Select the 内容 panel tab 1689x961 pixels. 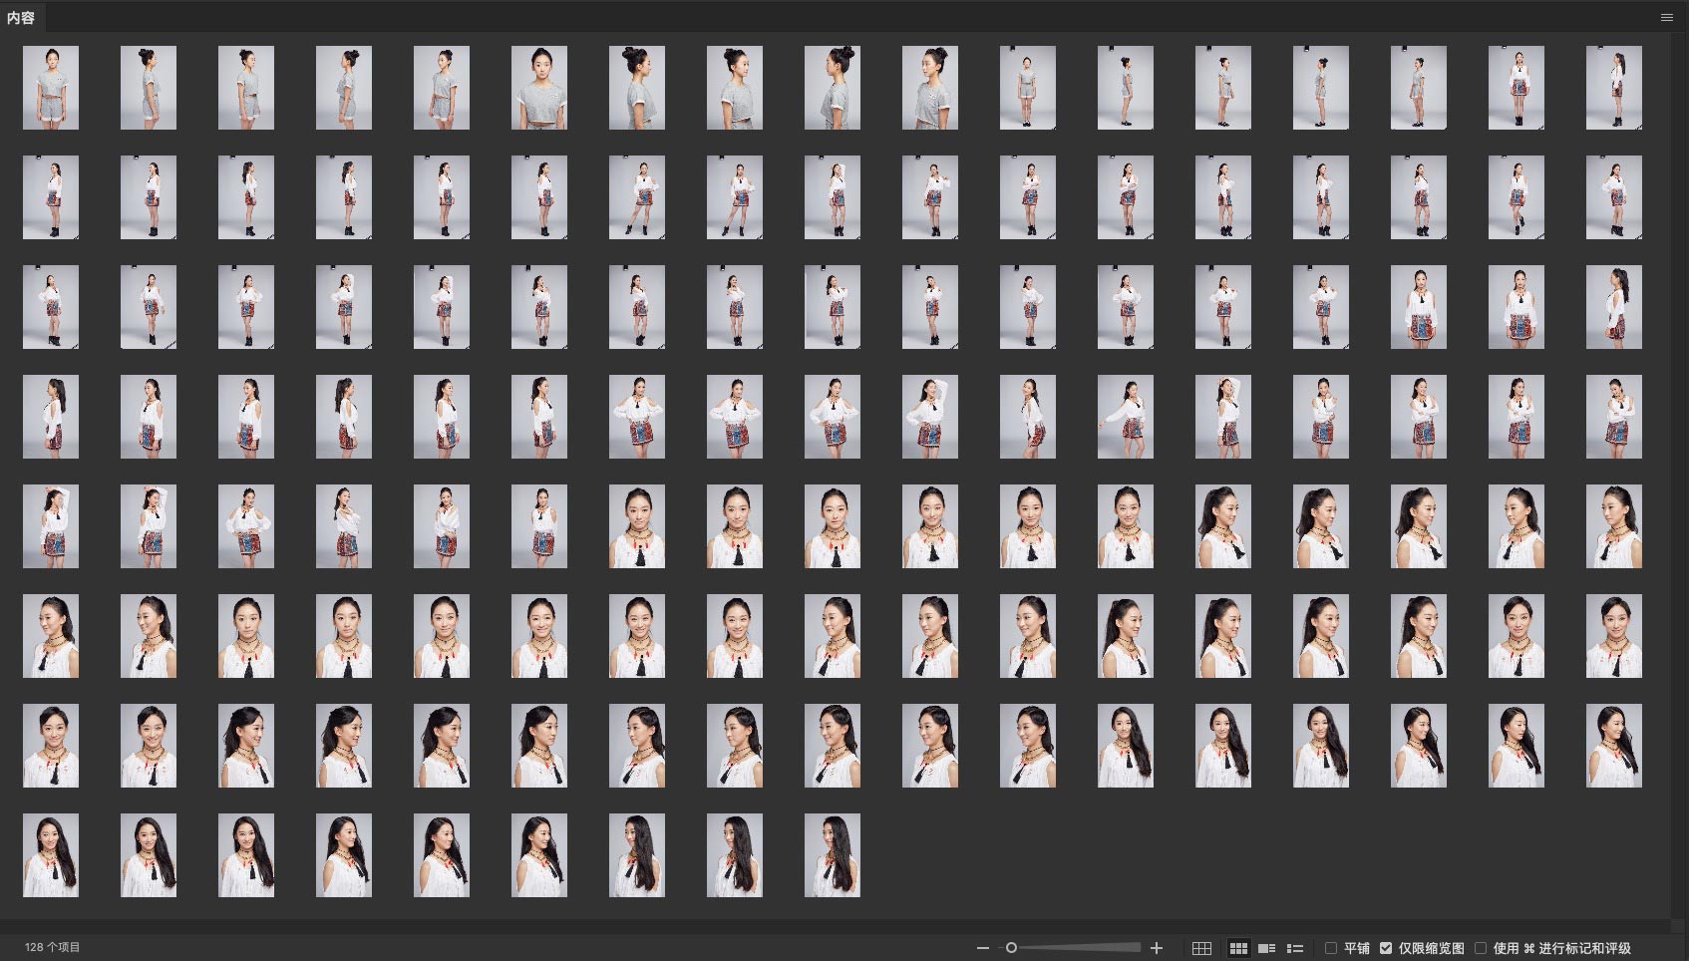tap(21, 17)
